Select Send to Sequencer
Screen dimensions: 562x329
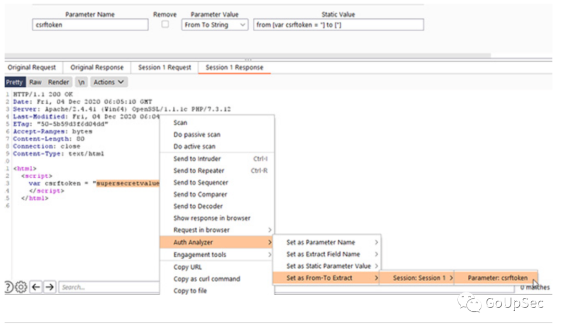(x=217, y=182)
